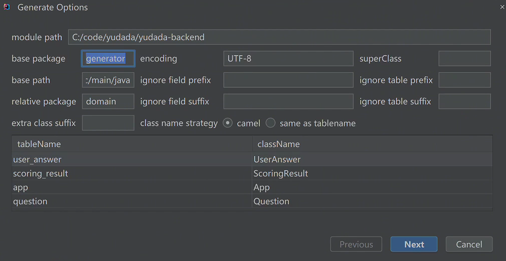
Task: Click the base package field
Action: 108,58
